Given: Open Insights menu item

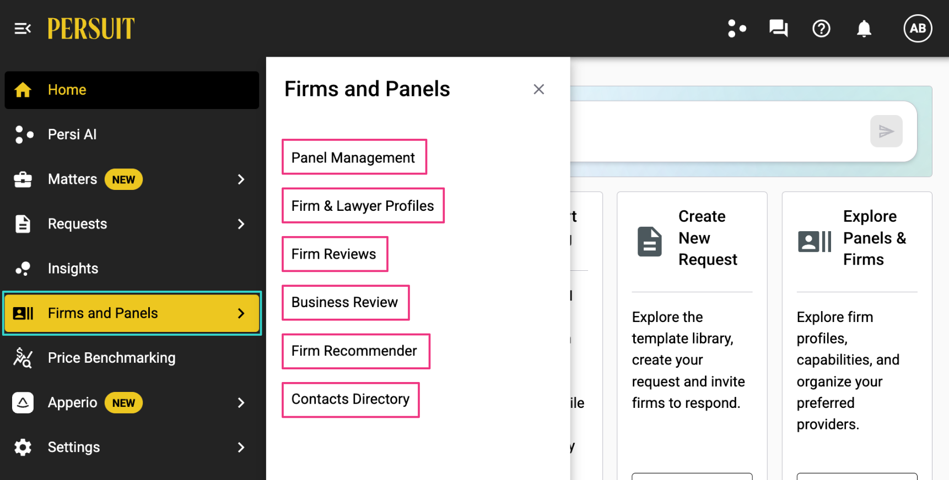Looking at the screenshot, I should [x=132, y=269].
